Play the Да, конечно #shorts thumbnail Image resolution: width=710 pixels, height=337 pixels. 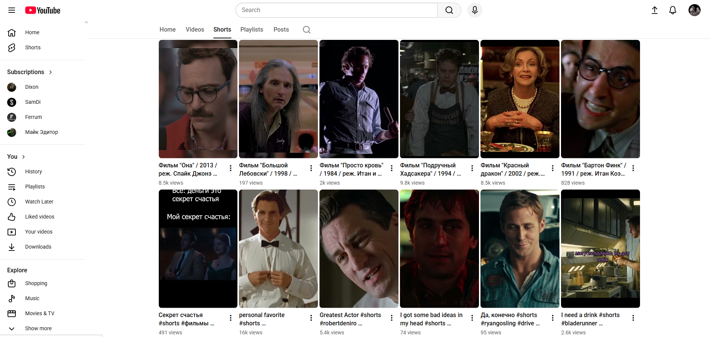point(520,249)
